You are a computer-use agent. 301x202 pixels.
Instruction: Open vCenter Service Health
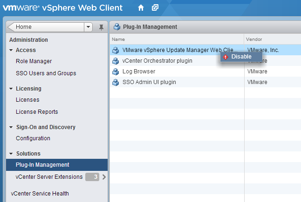coord(40,194)
